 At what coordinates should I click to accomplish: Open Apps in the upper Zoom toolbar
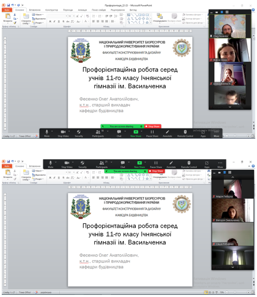pos(203,133)
